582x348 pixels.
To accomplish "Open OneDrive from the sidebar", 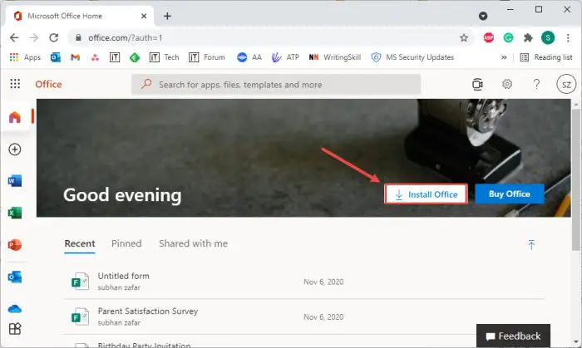I will point(15,308).
